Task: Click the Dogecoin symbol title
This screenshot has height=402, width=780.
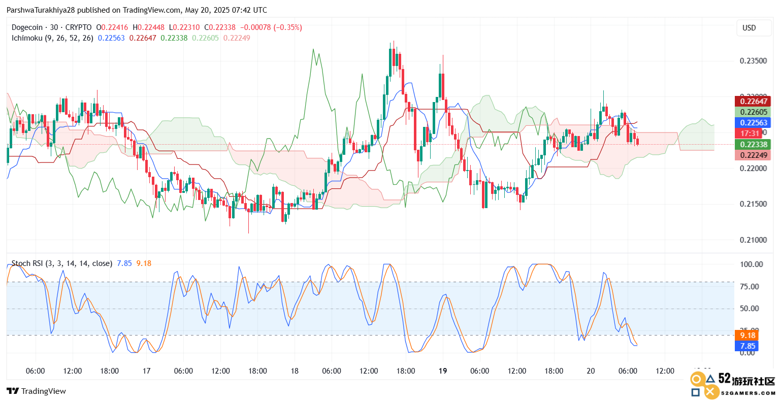Action: click(27, 27)
